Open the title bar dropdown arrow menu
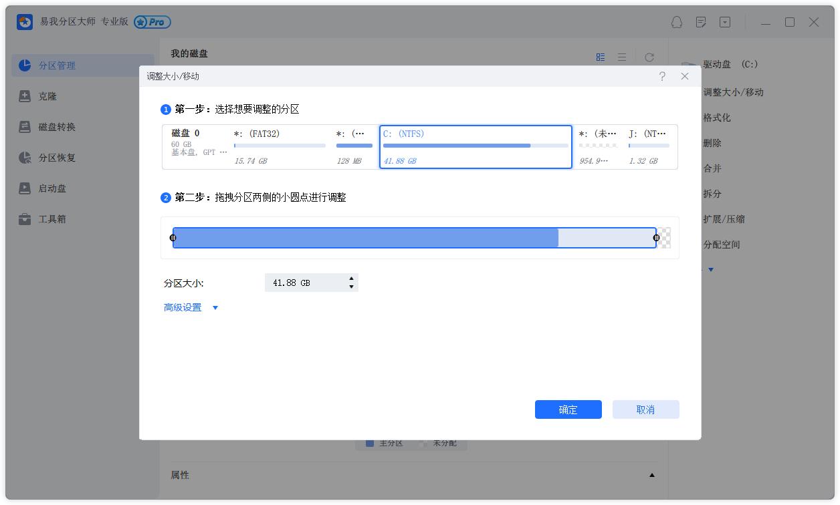This screenshot has height=505, width=840. pos(724,22)
